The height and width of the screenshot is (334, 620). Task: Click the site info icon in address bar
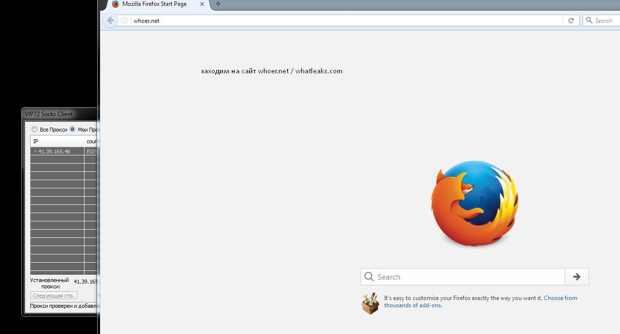click(x=124, y=21)
